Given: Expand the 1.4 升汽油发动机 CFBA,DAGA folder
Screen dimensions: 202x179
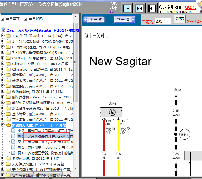Looking at the screenshot, I should tap(2, 41).
